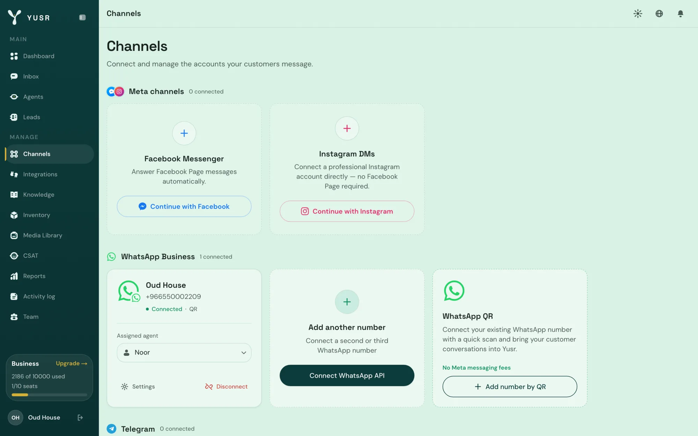
Task: Collapse the sidebar with the panel toggle
Action: (x=82, y=17)
